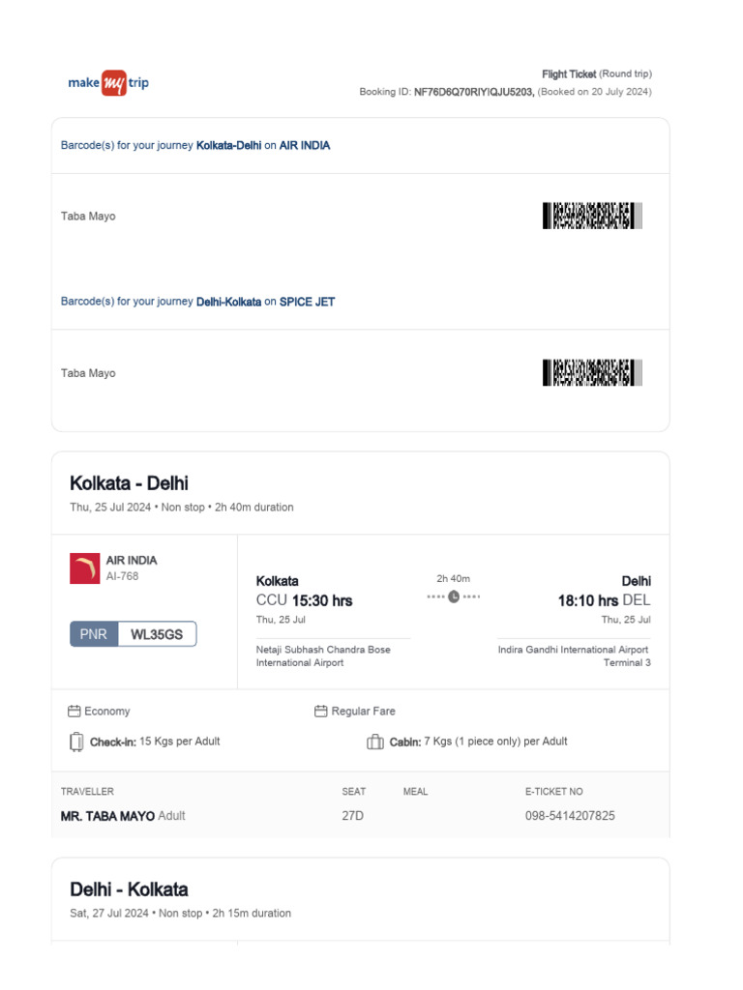Screen dimensions: 743x990
Task: Click the e-ticket number 098-5414207825
Action: pyautogui.click(x=570, y=816)
